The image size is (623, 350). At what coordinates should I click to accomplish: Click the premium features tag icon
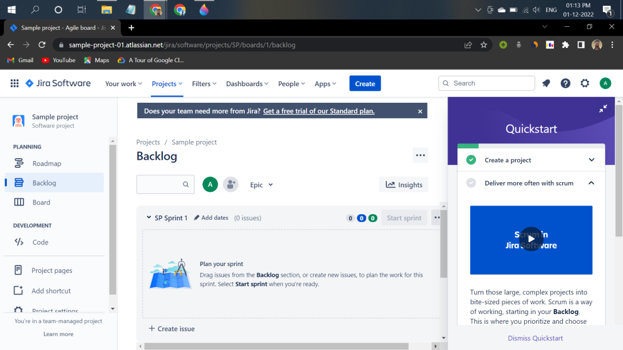pos(546,83)
